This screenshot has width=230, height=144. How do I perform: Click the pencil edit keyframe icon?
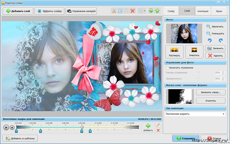158,125
